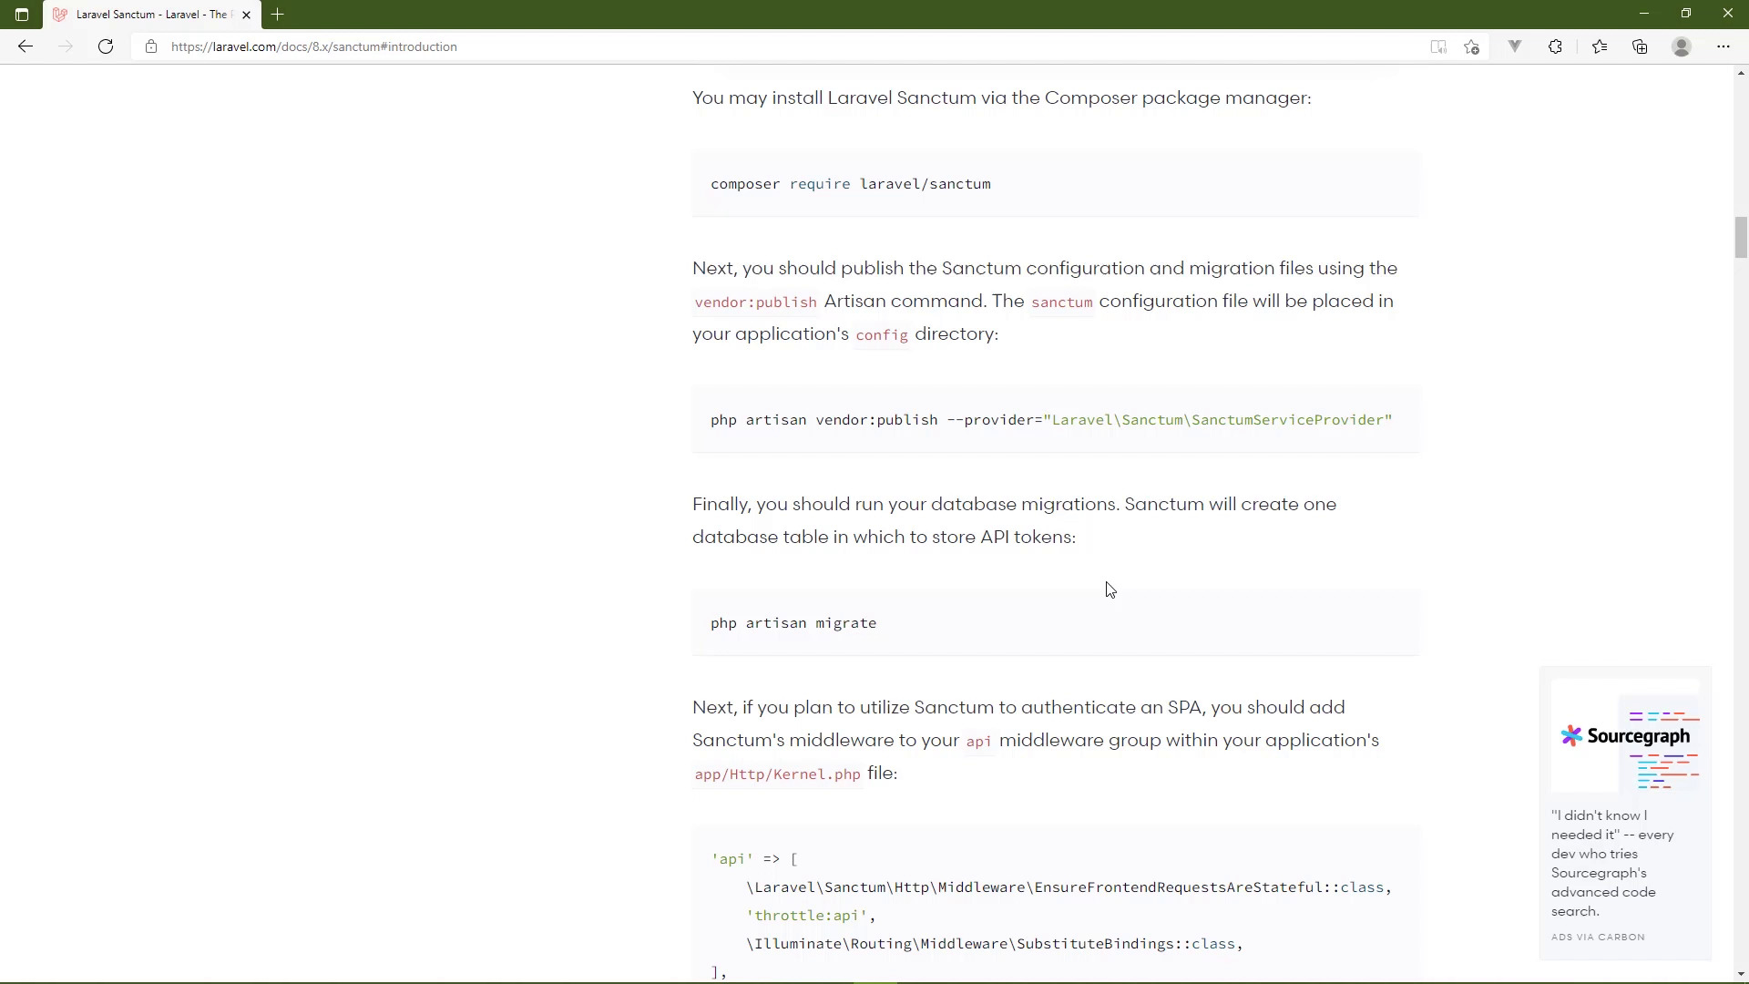Open the user profile avatar
1749x984 pixels.
pos(1682,46)
